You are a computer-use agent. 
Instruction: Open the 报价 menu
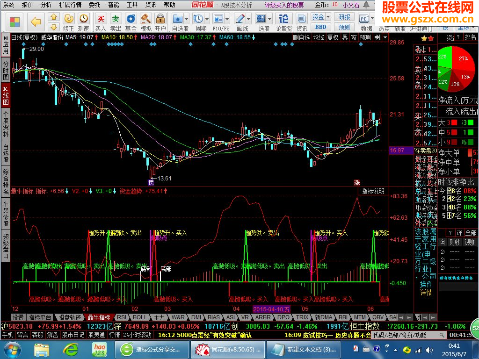coord(28,5)
